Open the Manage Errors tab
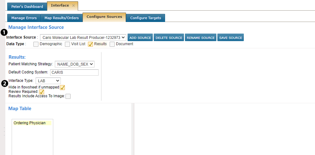Viewport: 315px width, 155px height. coord(24,18)
